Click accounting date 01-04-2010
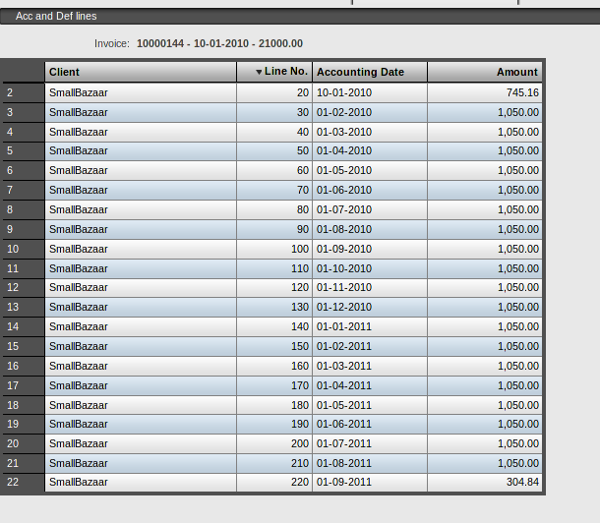The image size is (600, 523). [370, 151]
